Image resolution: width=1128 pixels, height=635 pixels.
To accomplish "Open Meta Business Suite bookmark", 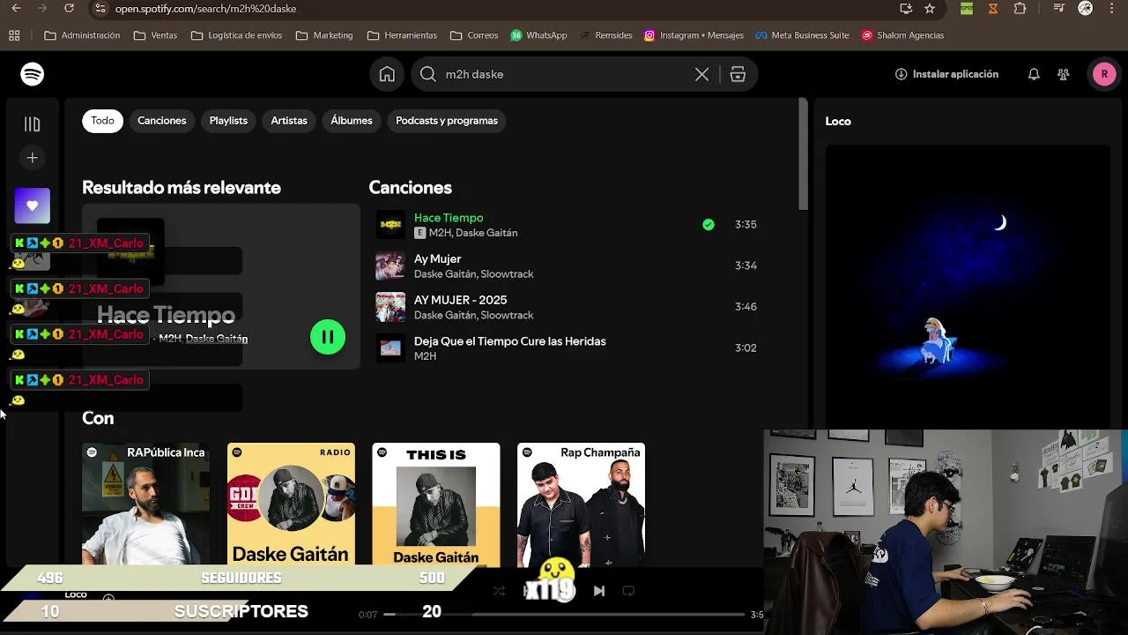I will tap(803, 35).
